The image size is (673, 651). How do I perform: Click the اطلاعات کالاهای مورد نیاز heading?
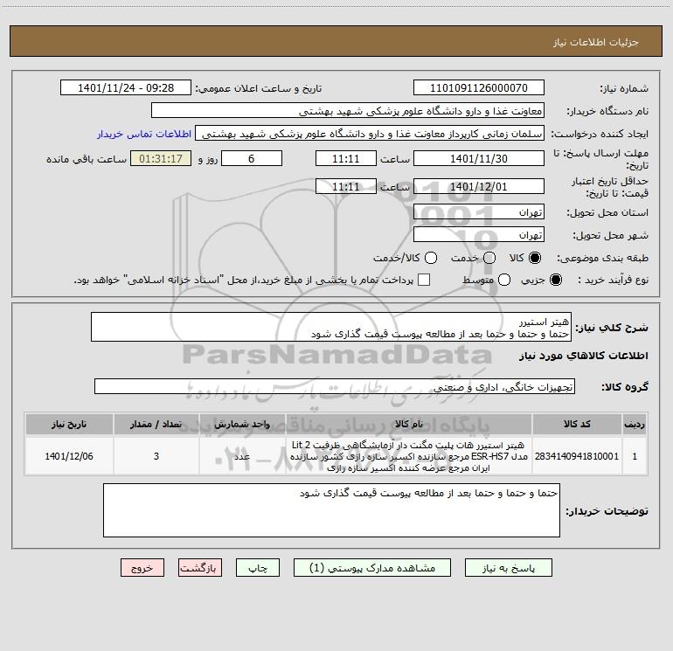pos(583,356)
